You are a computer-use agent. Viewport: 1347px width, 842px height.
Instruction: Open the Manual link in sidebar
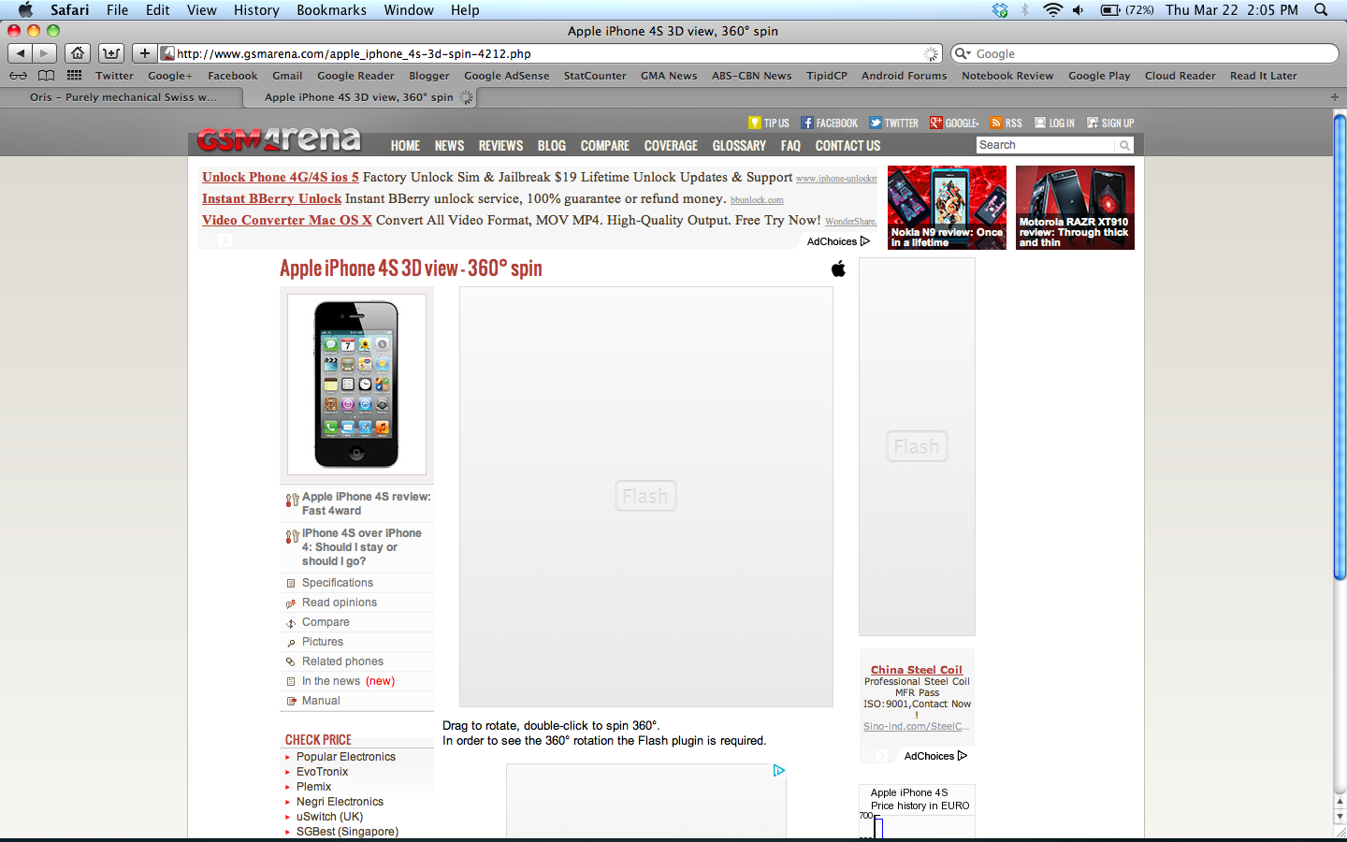point(321,701)
